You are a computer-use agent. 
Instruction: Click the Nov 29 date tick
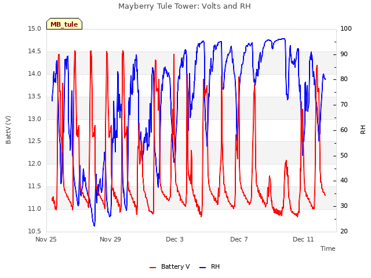coord(110,239)
